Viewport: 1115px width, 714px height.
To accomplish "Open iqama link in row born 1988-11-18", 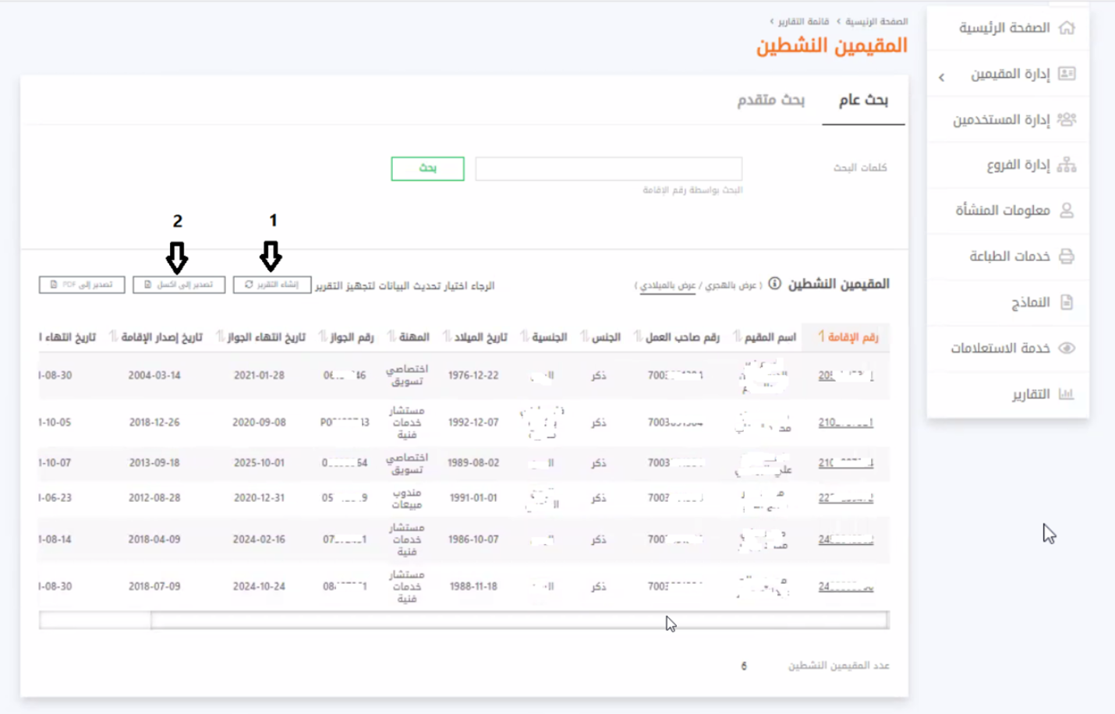I will click(846, 587).
